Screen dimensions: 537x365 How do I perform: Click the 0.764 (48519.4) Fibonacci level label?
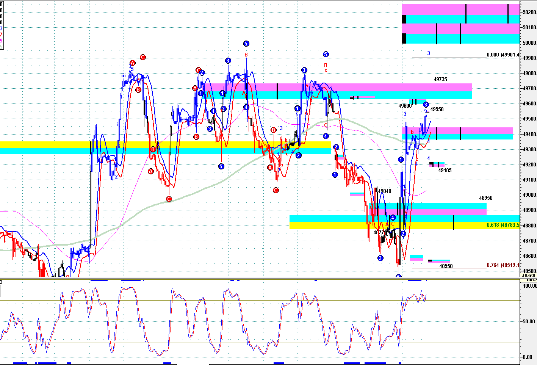click(503, 265)
